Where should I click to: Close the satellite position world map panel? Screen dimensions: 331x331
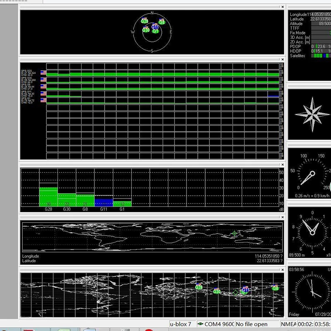pos(283,270)
